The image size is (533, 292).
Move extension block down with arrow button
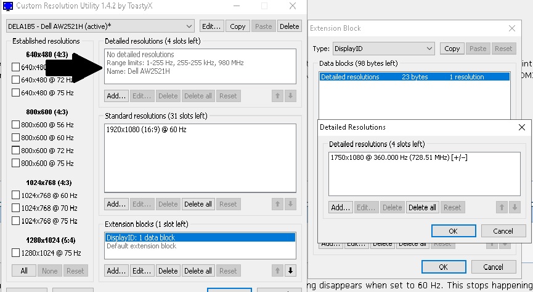(291, 270)
